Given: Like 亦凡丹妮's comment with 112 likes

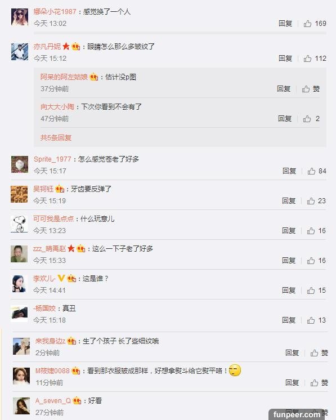Looking at the screenshot, I should pyautogui.click(x=307, y=59).
